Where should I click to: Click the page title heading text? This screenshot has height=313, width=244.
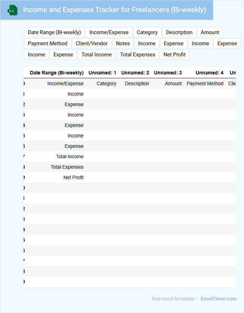pyautogui.click(x=114, y=10)
